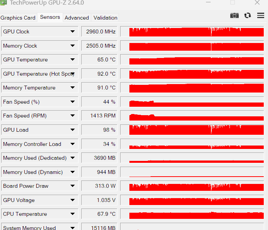268x230 pixels.
Task: Open the Advanced tab
Action: click(x=77, y=18)
